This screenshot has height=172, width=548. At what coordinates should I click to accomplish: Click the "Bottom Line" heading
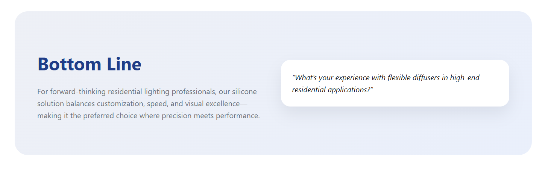click(90, 64)
